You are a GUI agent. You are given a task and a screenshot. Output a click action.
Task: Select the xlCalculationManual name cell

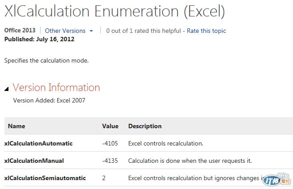pyautogui.click(x=34, y=161)
